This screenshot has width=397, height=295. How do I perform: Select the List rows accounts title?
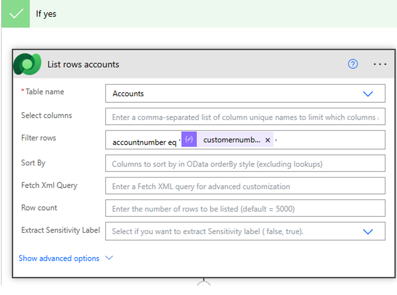(83, 64)
